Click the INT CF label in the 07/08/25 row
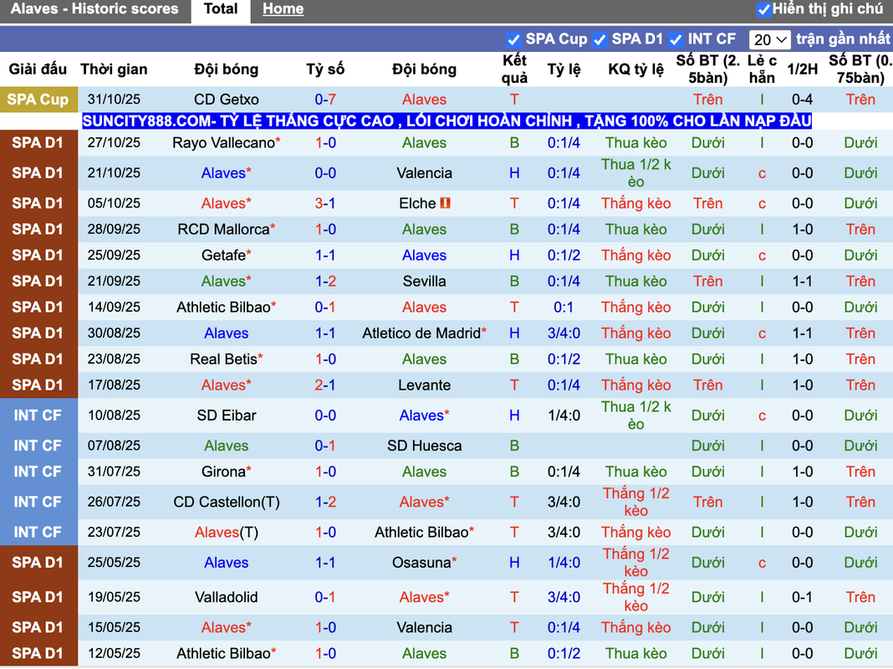This screenshot has width=893, height=669. coord(38,446)
